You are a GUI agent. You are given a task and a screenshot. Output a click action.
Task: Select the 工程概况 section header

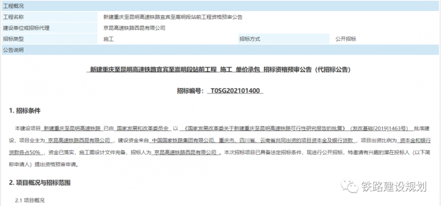pyautogui.click(x=220, y=6)
